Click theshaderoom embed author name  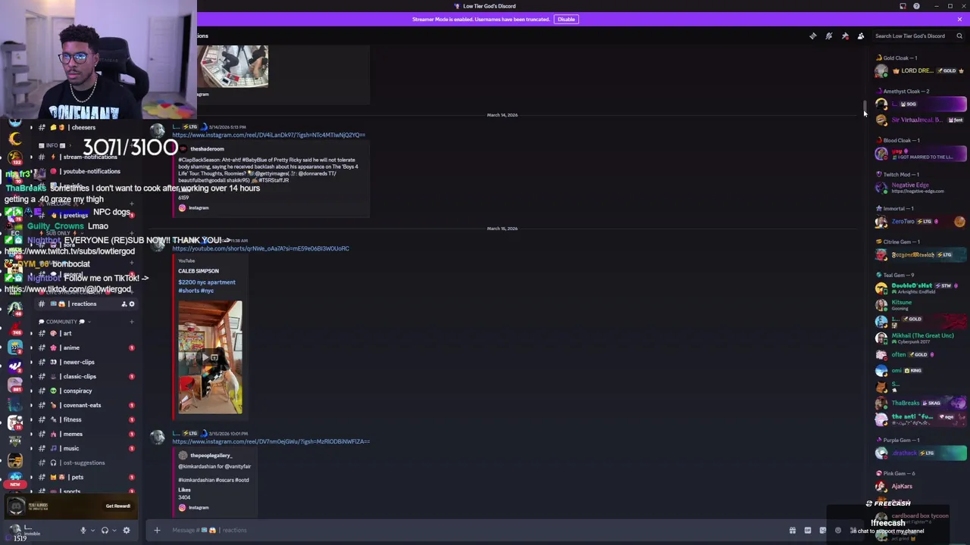click(207, 149)
